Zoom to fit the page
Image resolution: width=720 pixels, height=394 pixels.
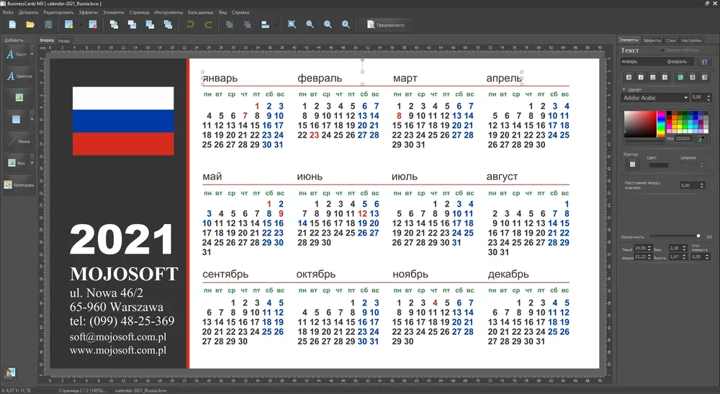(x=292, y=24)
